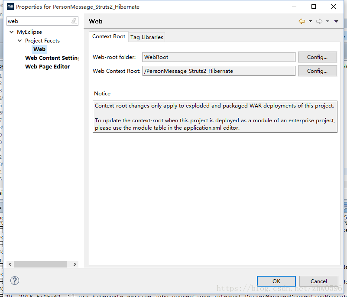The image size is (347, 297).
Task: Click the Web-root folder field
Action: (219, 57)
